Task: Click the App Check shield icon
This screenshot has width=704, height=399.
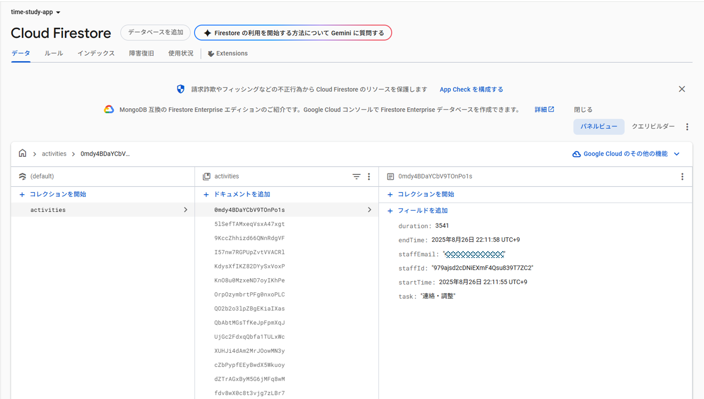Action: pyautogui.click(x=181, y=89)
